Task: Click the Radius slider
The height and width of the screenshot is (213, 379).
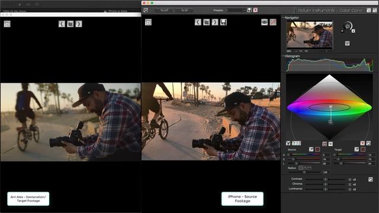Action: pos(304,172)
